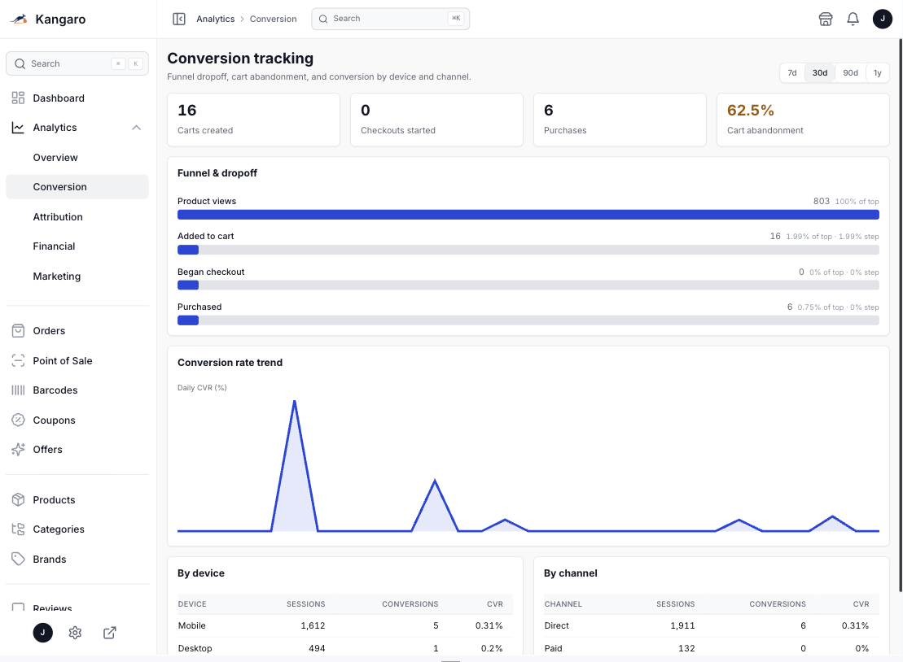This screenshot has width=903, height=662.
Task: Open the Products page
Action: [x=77, y=500]
